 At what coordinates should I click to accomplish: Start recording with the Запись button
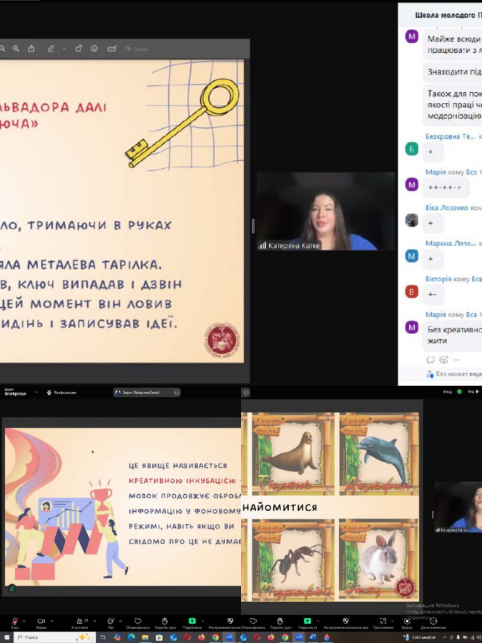[407, 622]
